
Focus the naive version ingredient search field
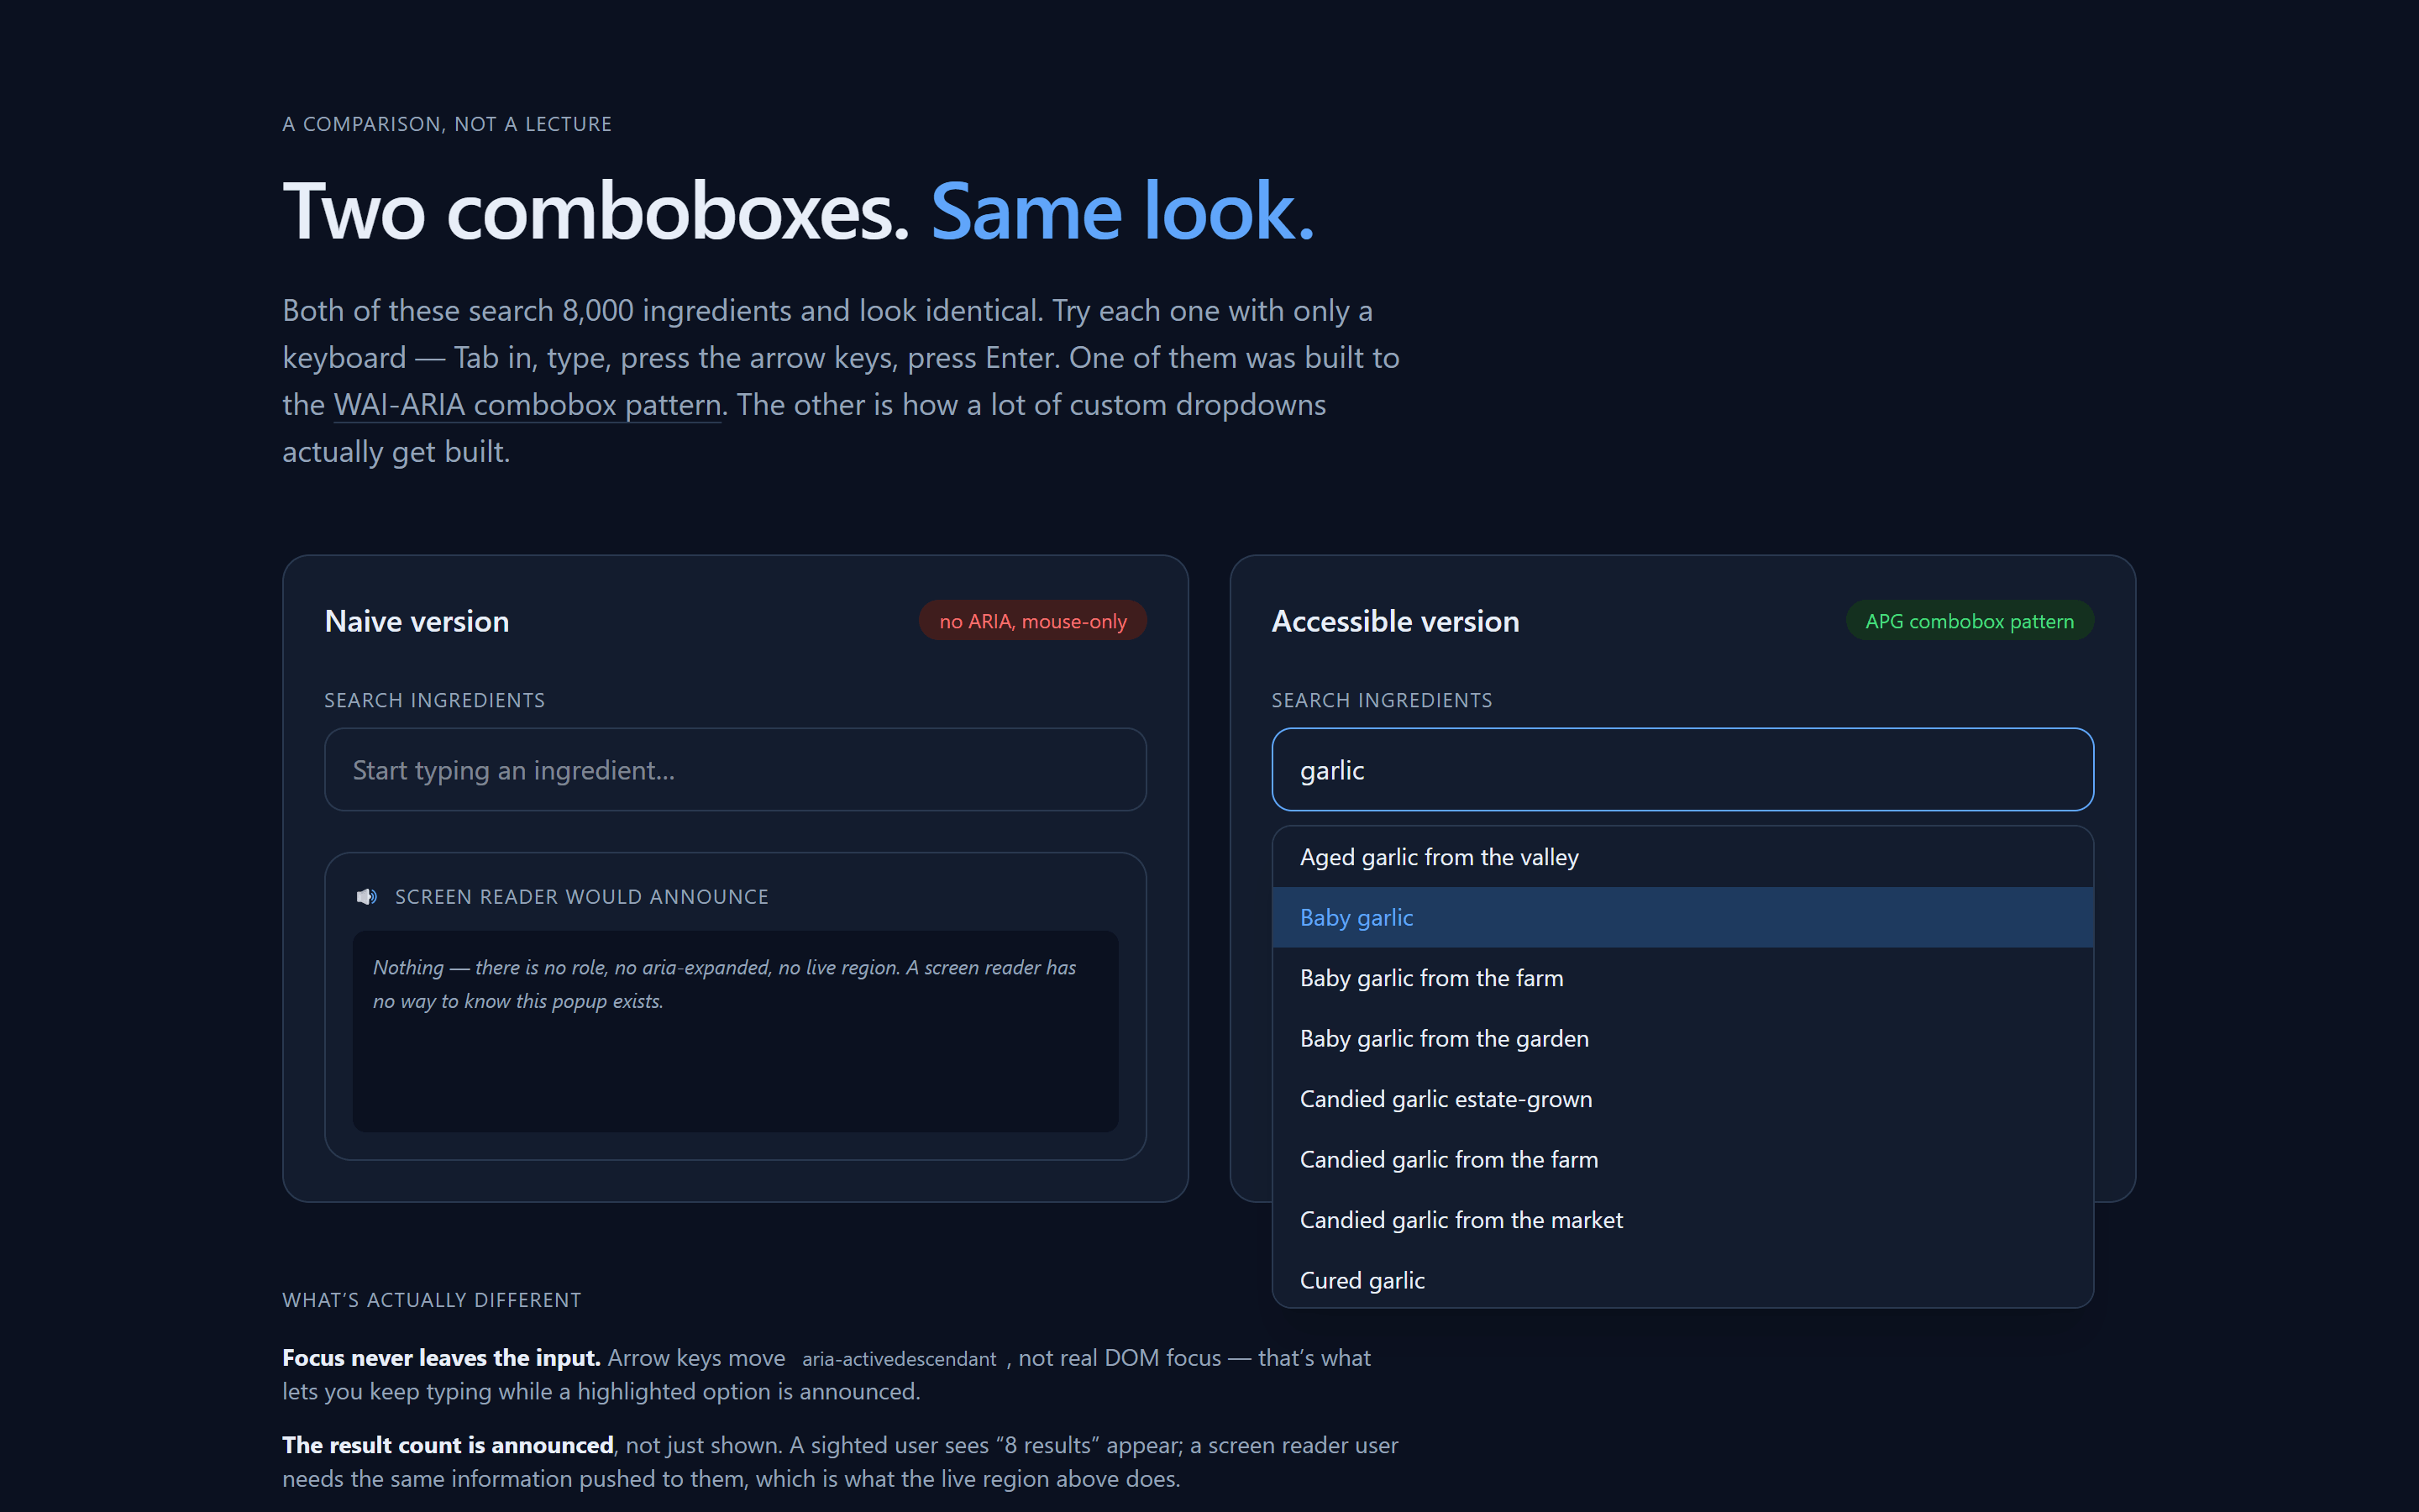point(735,769)
